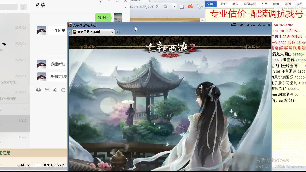
Task: Open the three-dots chat info menu in WeChat
Action: 125,7
